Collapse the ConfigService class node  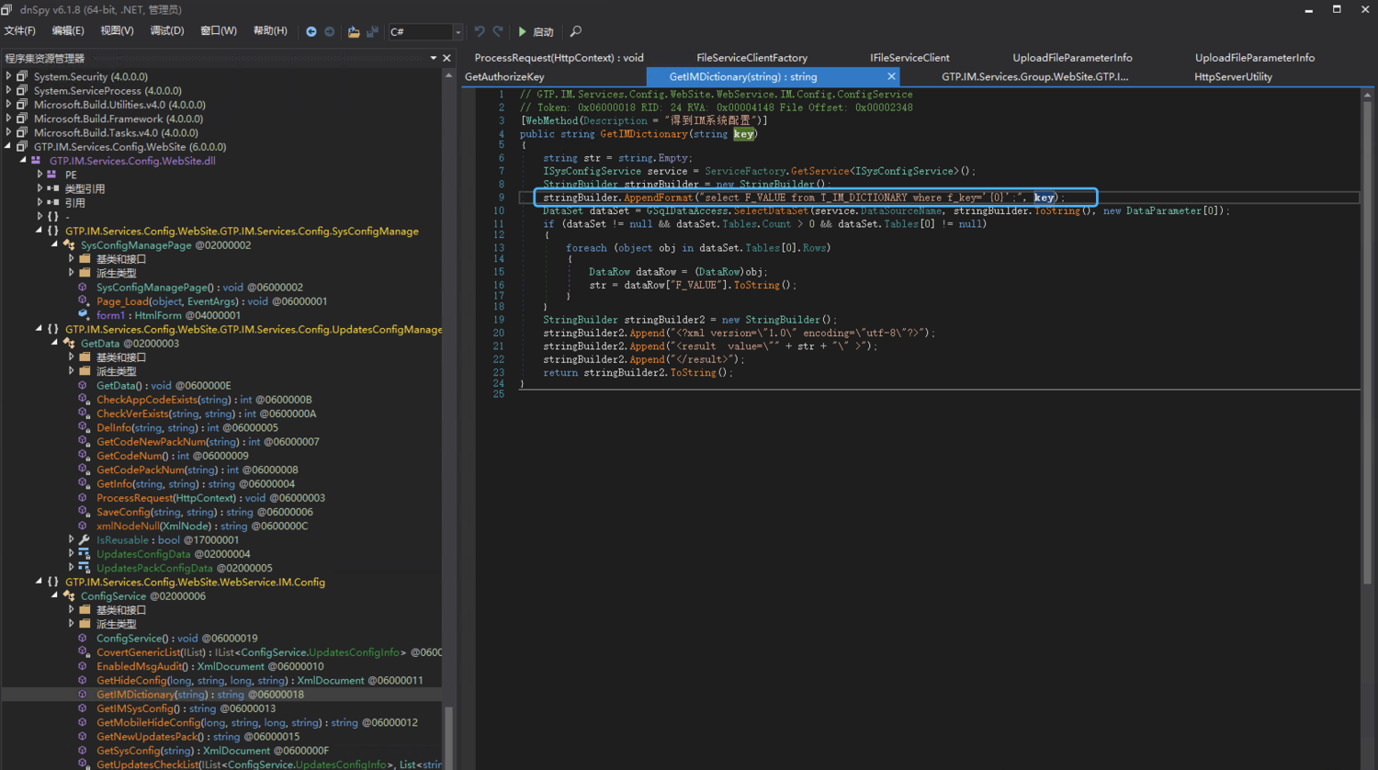click(55, 596)
